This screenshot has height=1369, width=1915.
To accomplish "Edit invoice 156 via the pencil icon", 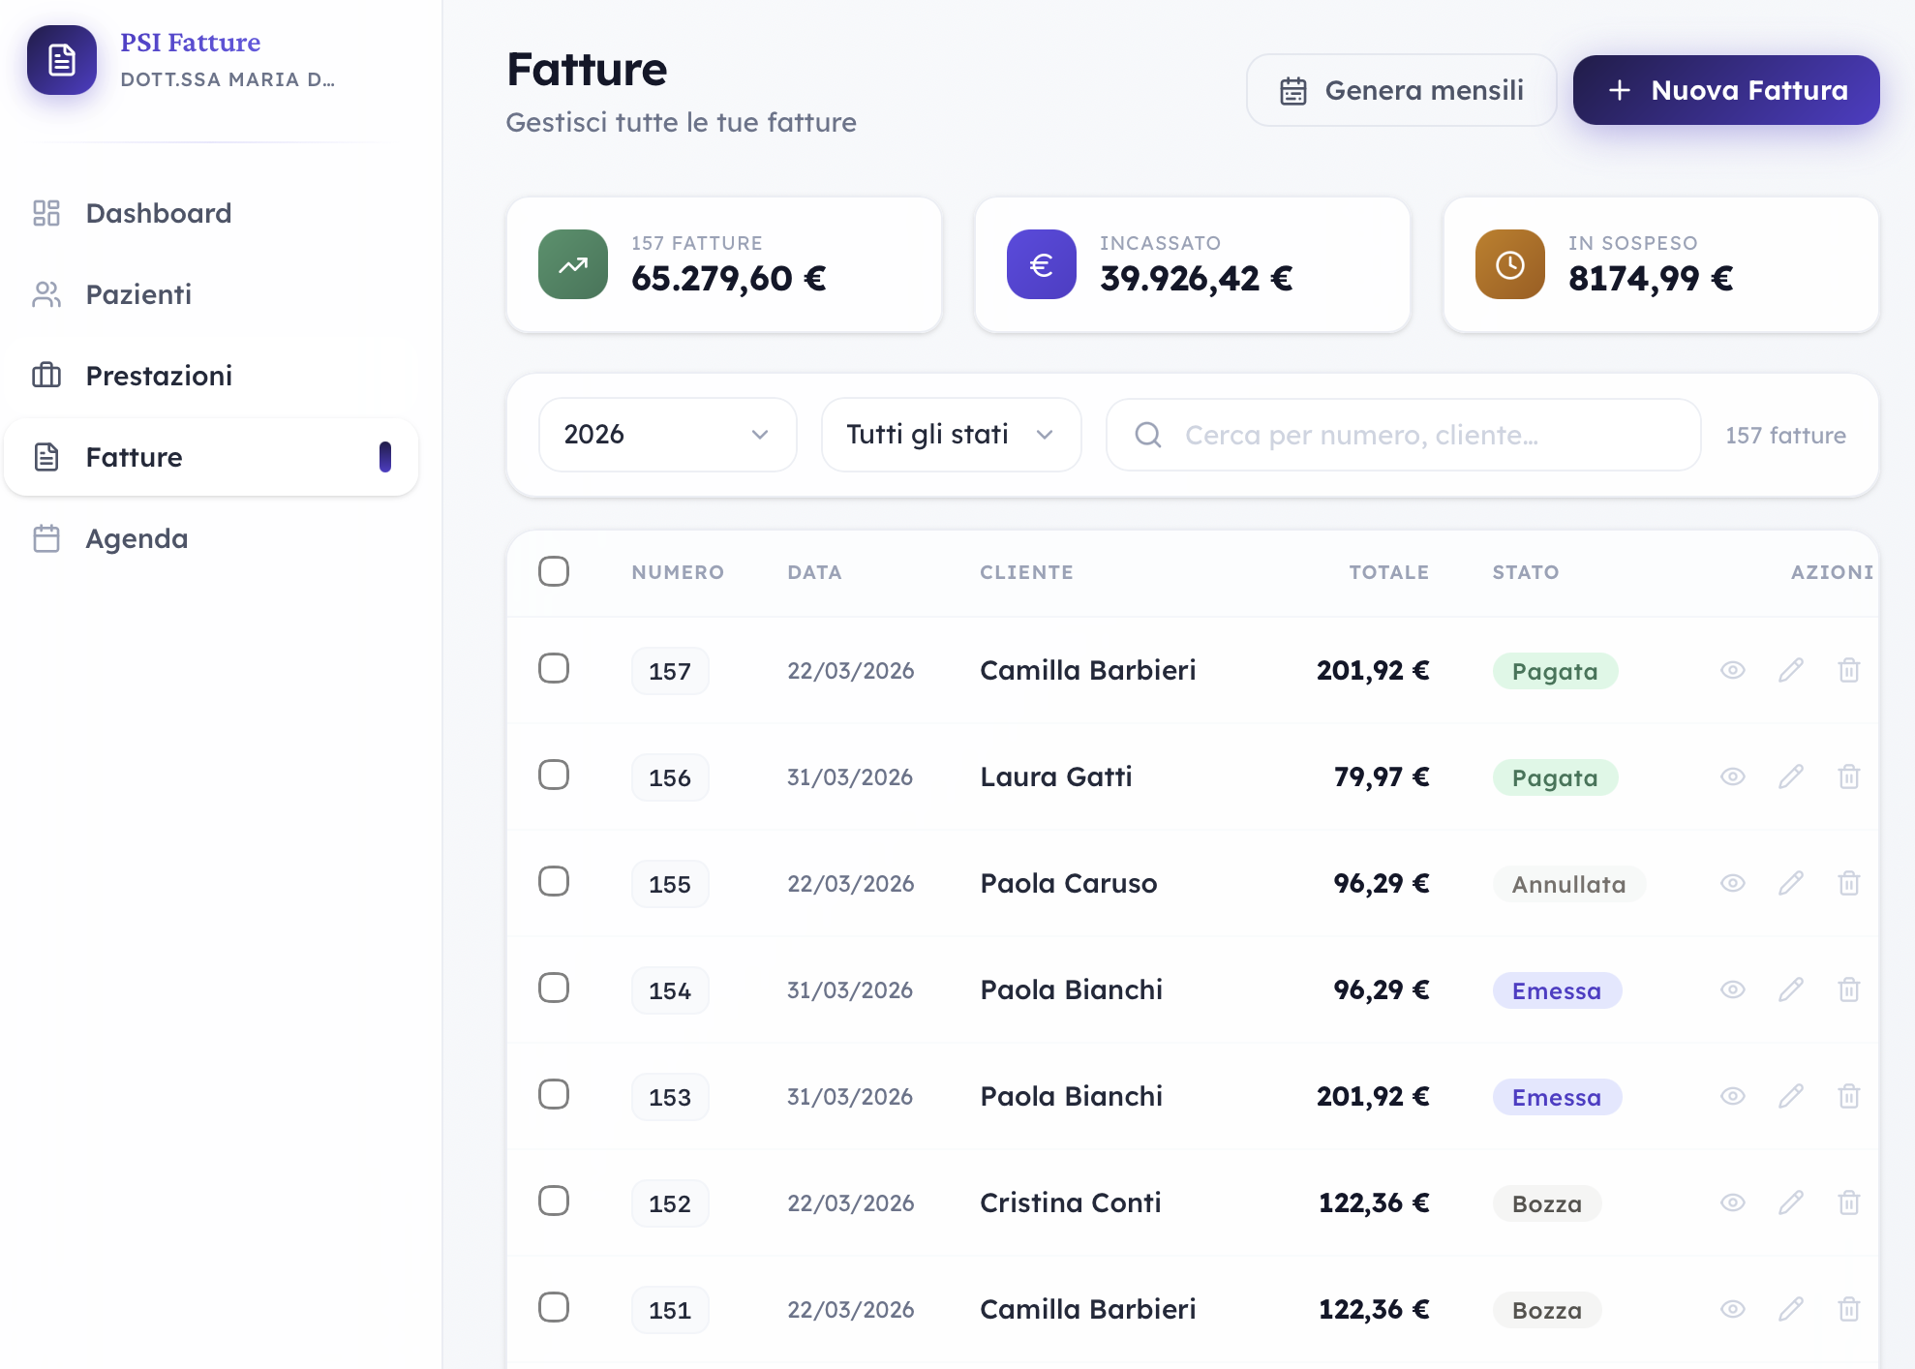I will [x=1790, y=776].
